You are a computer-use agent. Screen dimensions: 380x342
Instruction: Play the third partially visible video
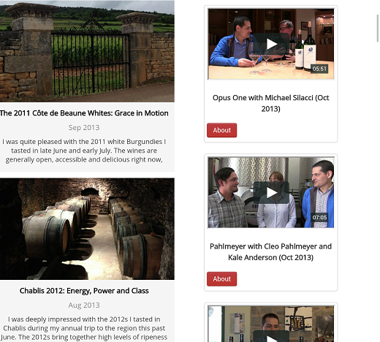(x=271, y=337)
